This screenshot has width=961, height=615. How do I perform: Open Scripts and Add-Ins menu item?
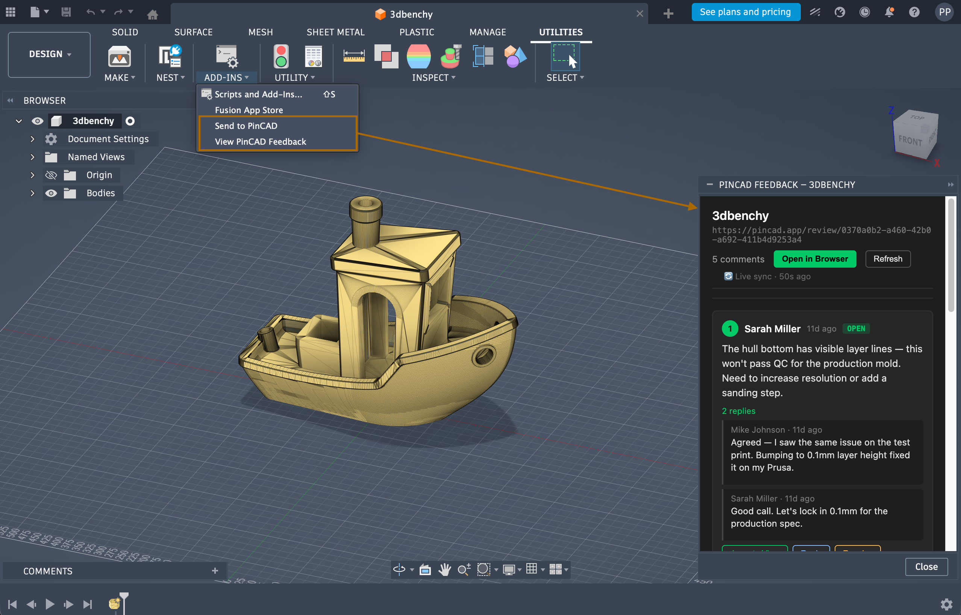coord(277,94)
